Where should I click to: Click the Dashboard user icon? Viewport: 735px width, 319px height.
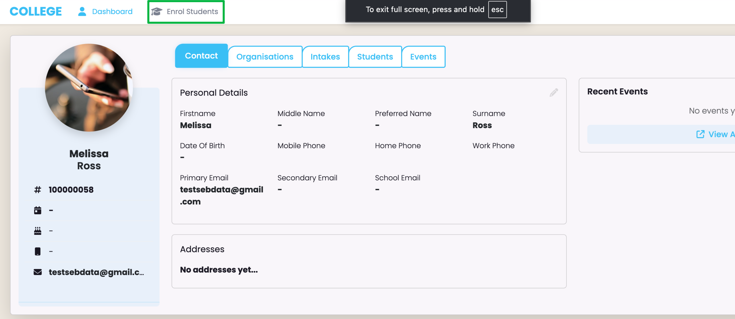(82, 11)
